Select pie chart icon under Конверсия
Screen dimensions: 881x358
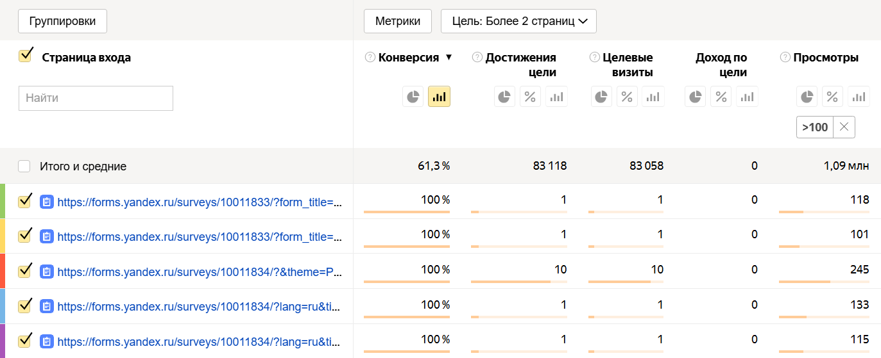click(x=413, y=97)
